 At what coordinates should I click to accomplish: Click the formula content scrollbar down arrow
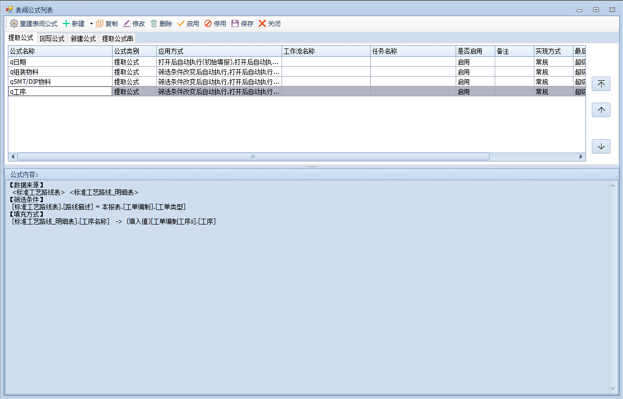pyautogui.click(x=613, y=389)
